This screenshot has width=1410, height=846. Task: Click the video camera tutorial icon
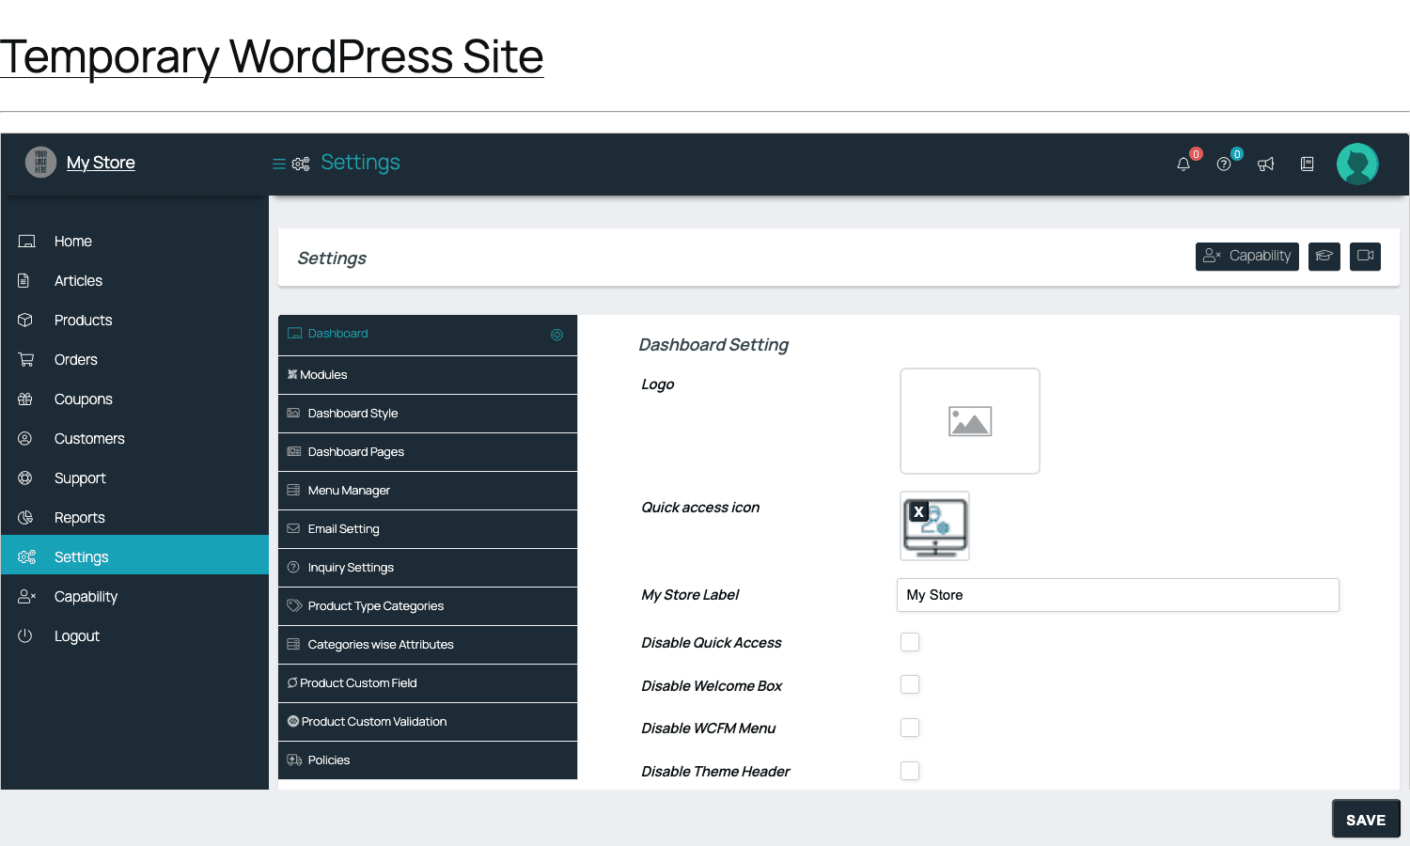pos(1366,257)
